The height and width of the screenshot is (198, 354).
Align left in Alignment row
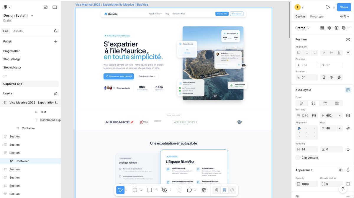click(x=299, y=53)
